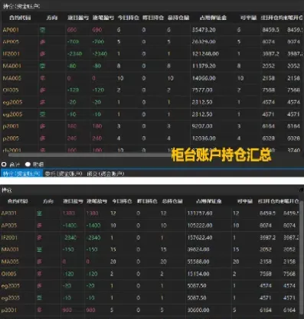Click the margin value 111757.60
This screenshot has width=304, height=319.
point(200,213)
